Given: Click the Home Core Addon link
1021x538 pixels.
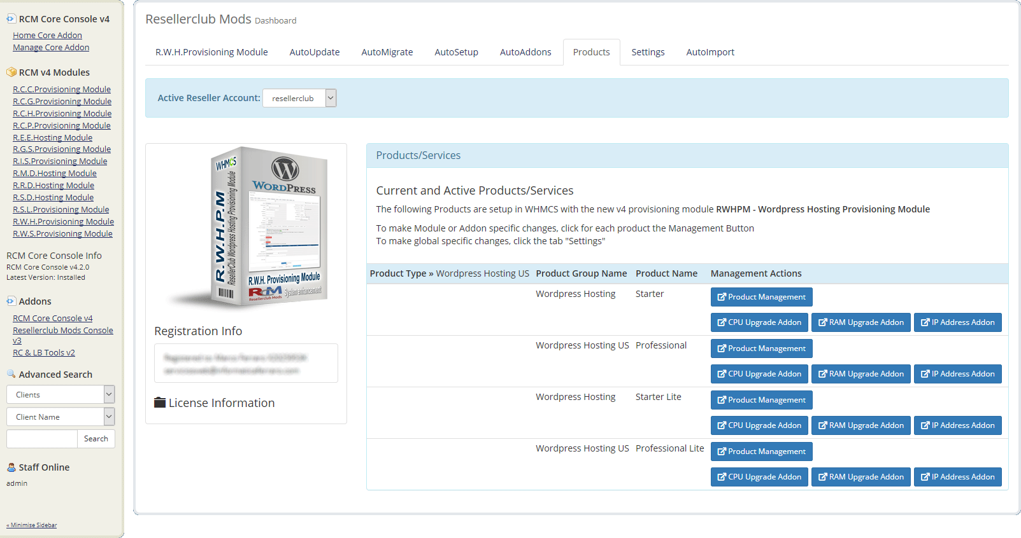Looking at the screenshot, I should pyautogui.click(x=47, y=36).
